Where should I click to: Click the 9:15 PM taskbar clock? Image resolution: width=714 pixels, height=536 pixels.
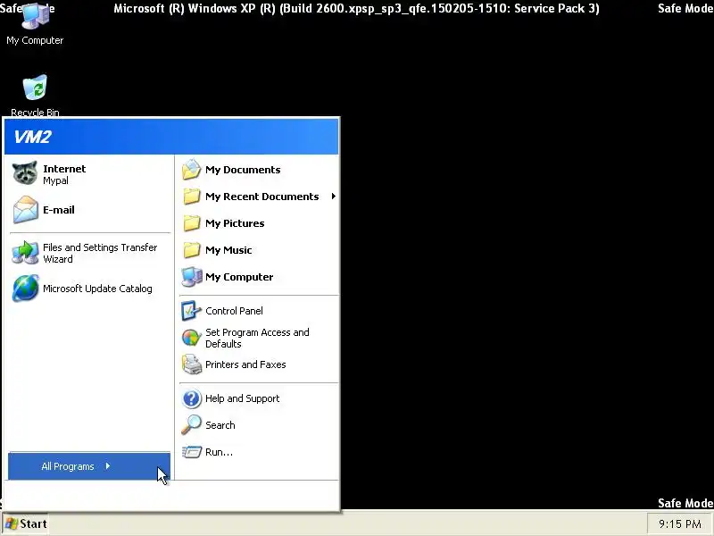(x=680, y=524)
